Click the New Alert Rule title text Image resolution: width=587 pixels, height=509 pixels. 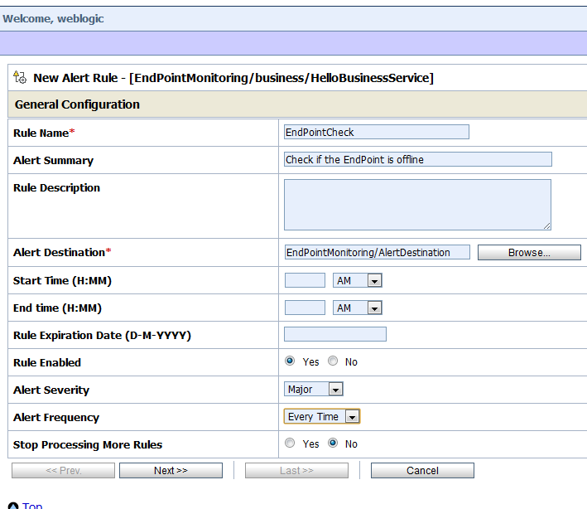[x=233, y=78]
